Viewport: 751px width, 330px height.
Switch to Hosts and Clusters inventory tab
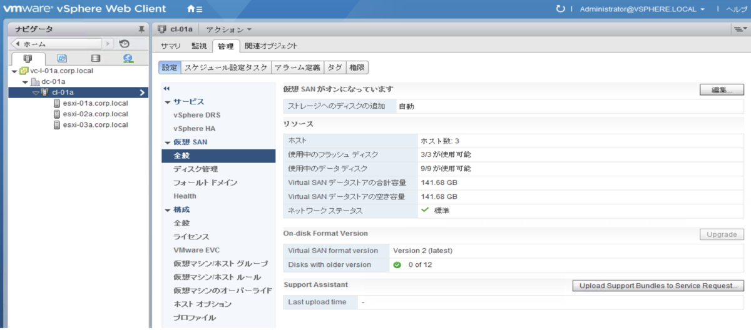pyautogui.click(x=28, y=58)
